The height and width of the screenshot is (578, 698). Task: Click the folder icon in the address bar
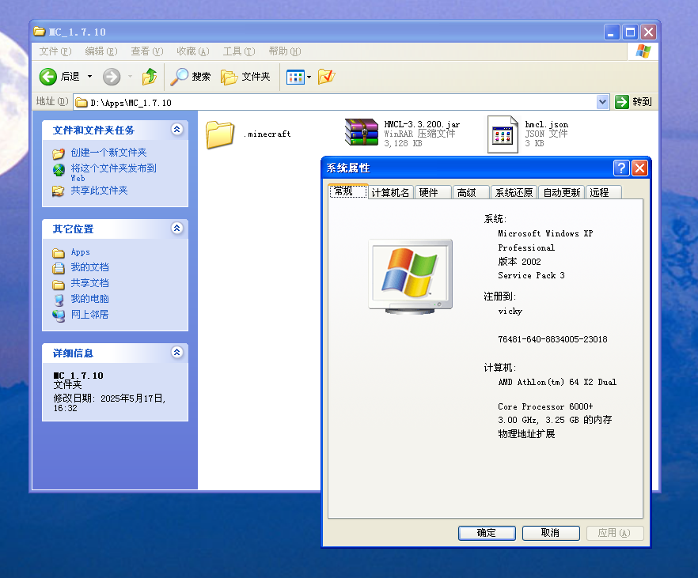(x=82, y=103)
